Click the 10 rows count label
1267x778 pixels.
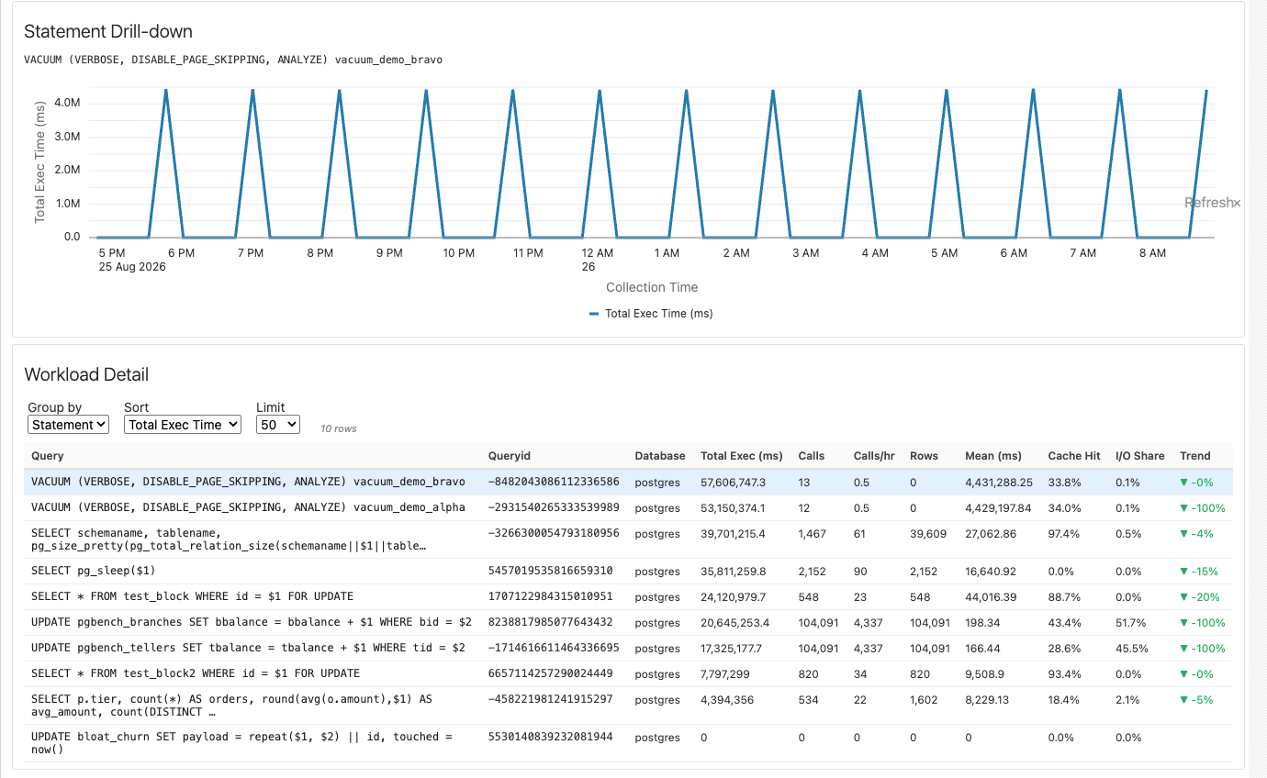[x=339, y=428]
